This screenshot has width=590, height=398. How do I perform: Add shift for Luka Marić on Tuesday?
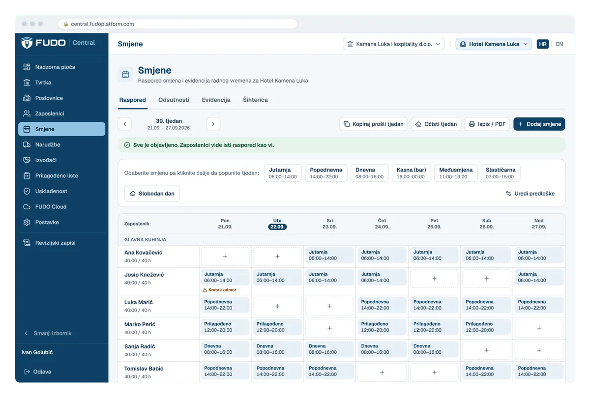click(277, 306)
